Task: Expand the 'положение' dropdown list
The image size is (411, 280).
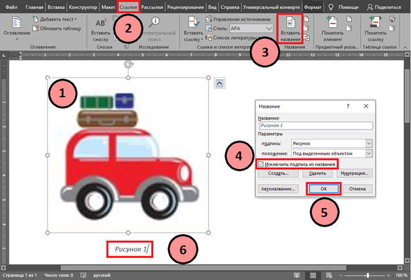Action: pyautogui.click(x=369, y=153)
